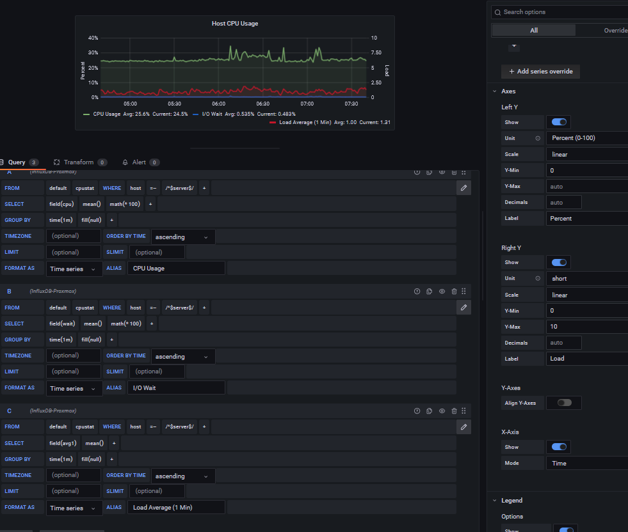
Task: Open Left Y Unit dropdown Percent (0-100)
Action: tap(587, 138)
